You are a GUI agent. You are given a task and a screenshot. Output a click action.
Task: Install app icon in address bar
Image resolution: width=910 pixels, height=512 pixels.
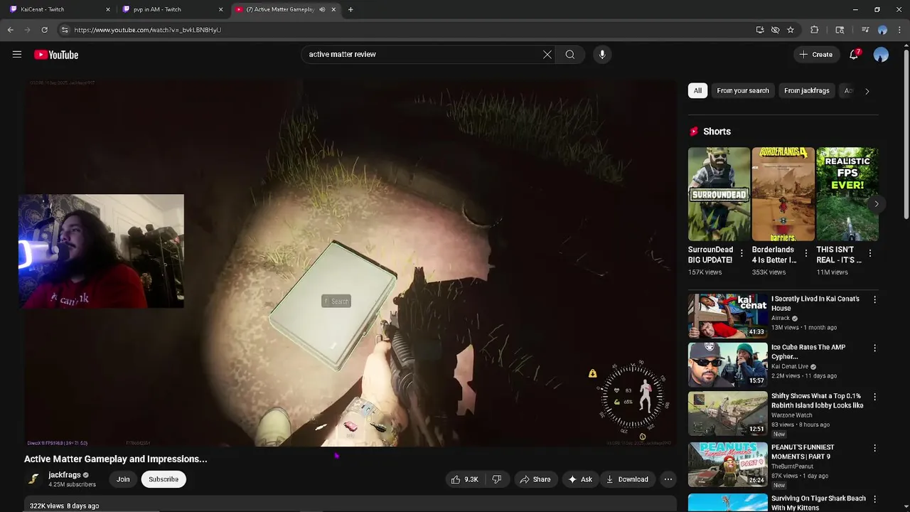(760, 30)
